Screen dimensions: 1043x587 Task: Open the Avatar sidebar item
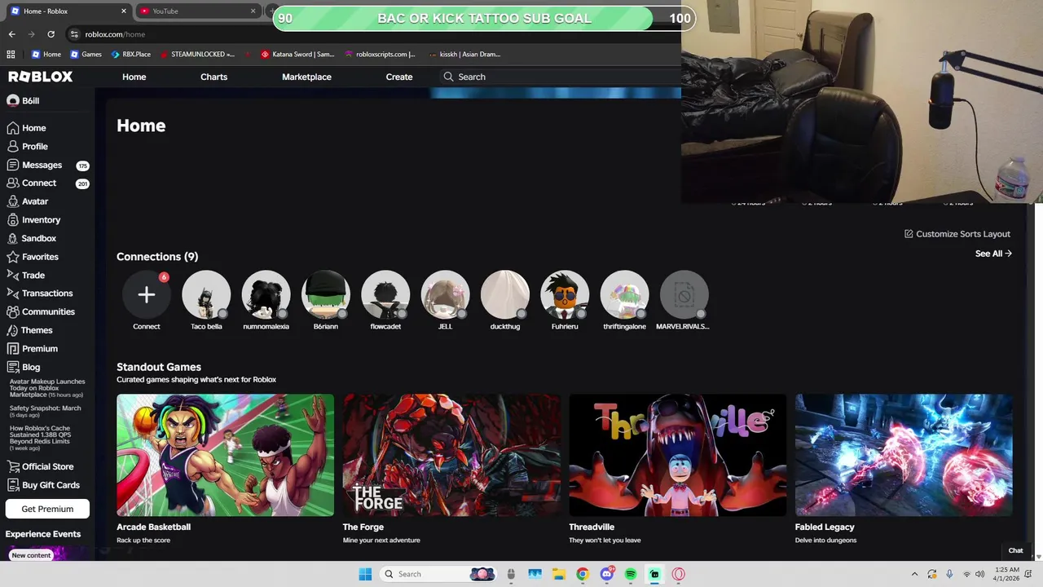[x=27, y=201]
